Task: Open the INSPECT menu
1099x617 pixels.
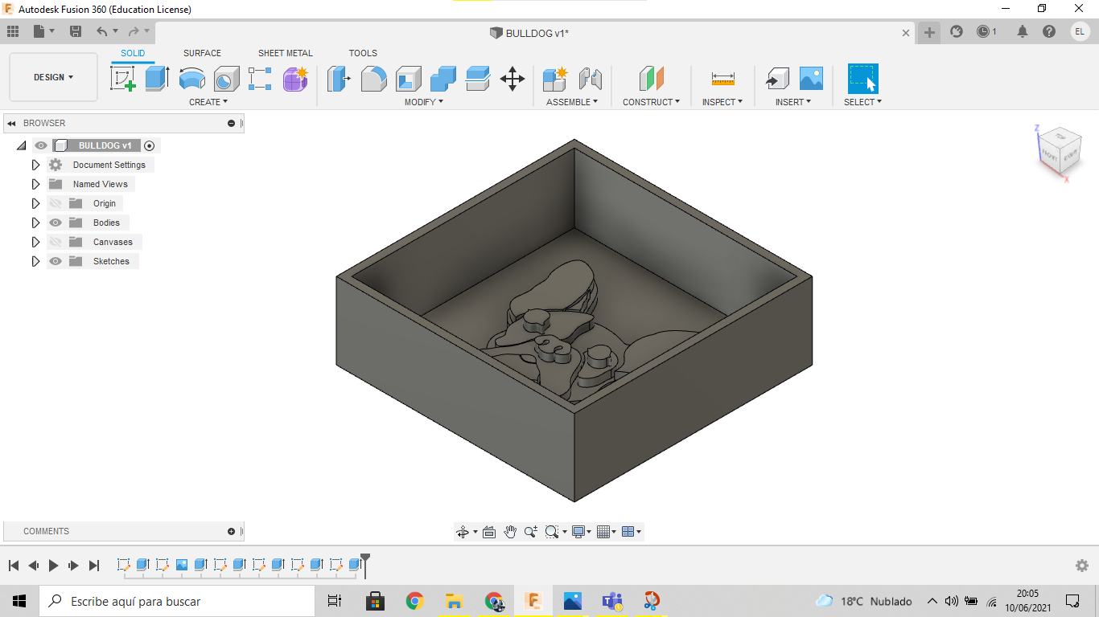Action: tap(722, 102)
